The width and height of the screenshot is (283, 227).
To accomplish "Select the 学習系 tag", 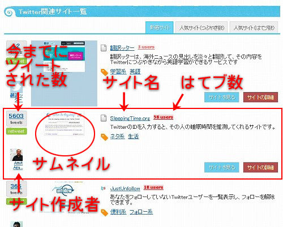I will (118, 72).
